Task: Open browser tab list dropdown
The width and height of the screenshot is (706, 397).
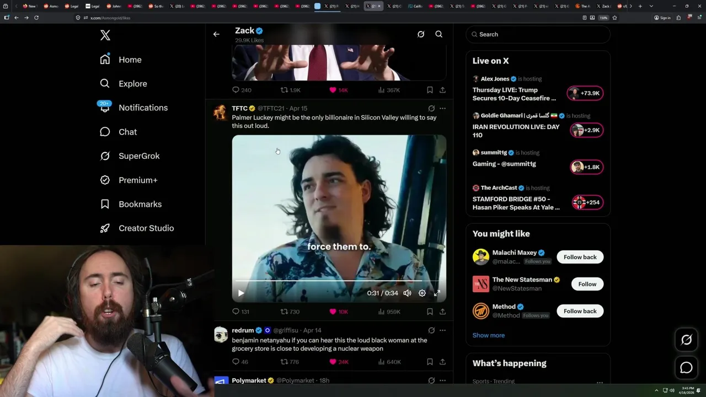Action: click(651, 6)
